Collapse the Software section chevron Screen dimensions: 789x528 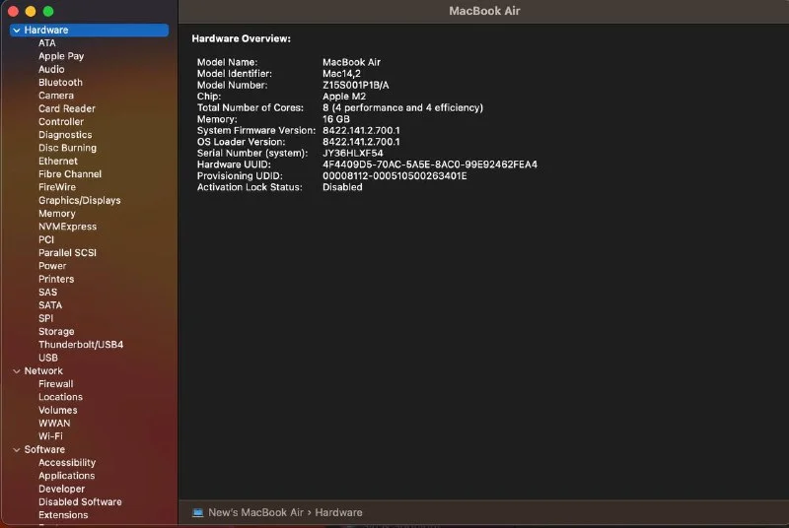(17, 450)
